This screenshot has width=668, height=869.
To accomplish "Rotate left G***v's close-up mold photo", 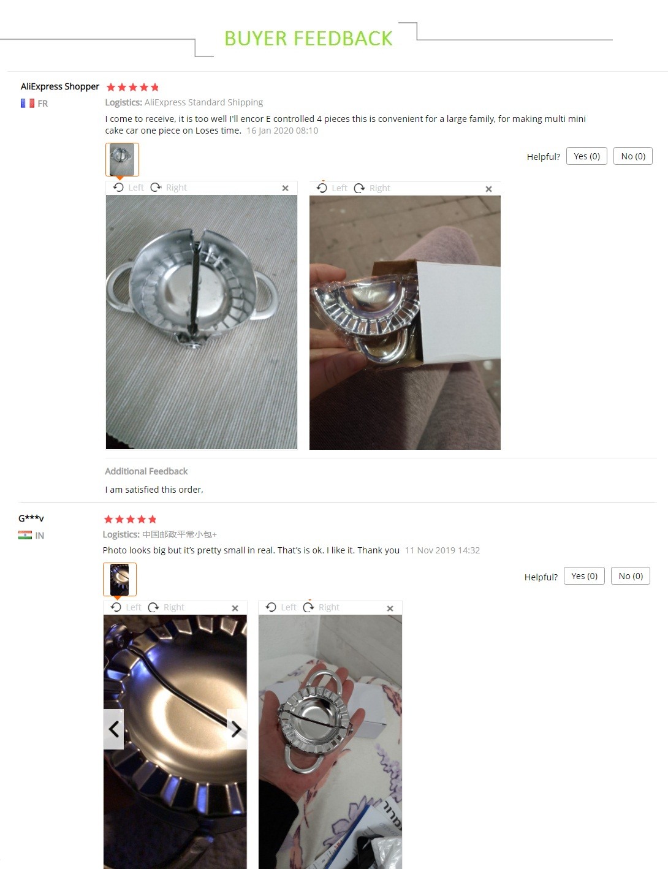I will 126,607.
